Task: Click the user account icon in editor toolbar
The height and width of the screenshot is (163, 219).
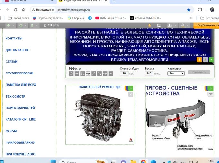Action: (x=170, y=25)
